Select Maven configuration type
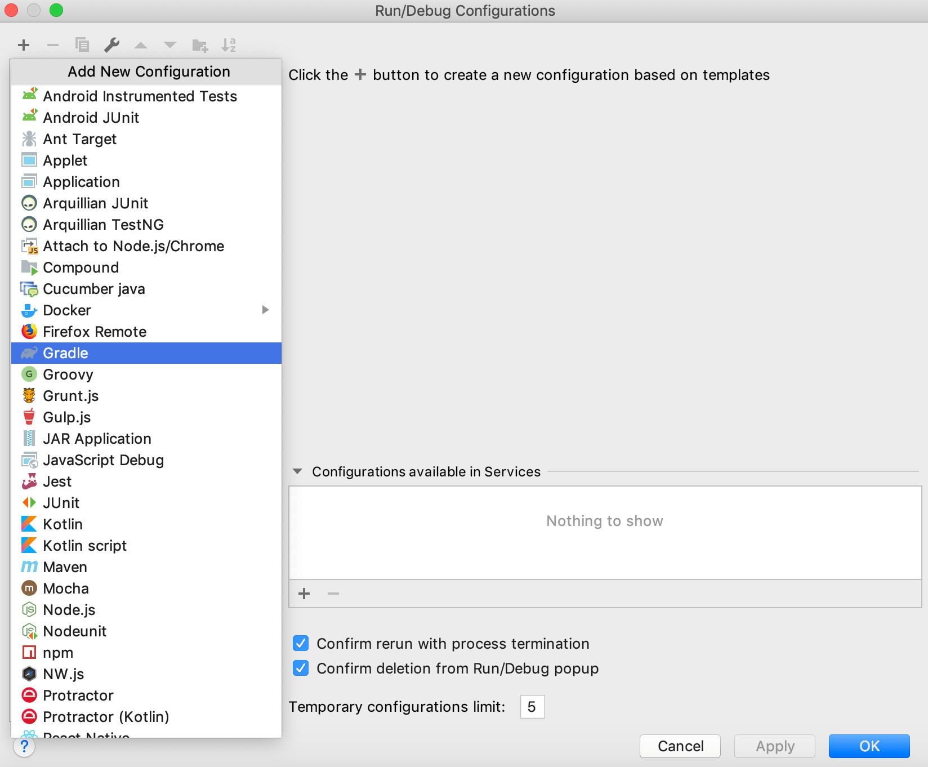The width and height of the screenshot is (928, 767). (x=146, y=567)
